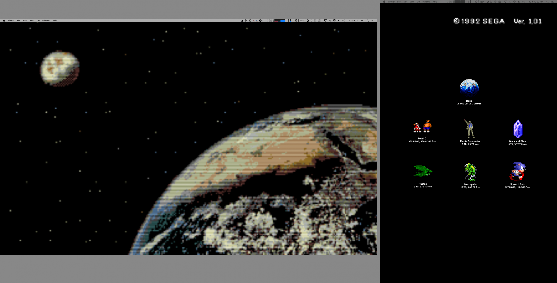Viewport: 557px width, 283px height.
Task: Open the Wi-Fi status menu on main display
Action: tap(334, 21)
